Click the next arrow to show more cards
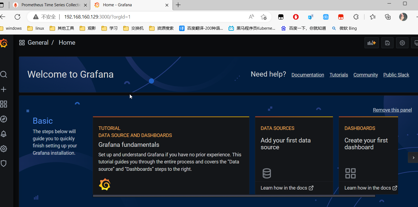The height and width of the screenshot is (207, 418). [413, 157]
